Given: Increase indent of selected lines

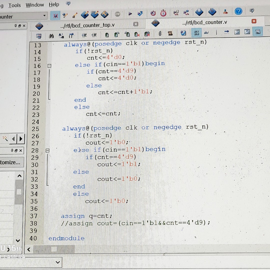Looking at the screenshot, I should 84,35.
